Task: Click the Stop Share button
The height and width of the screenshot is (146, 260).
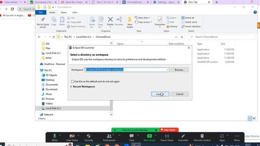Action: (169, 130)
